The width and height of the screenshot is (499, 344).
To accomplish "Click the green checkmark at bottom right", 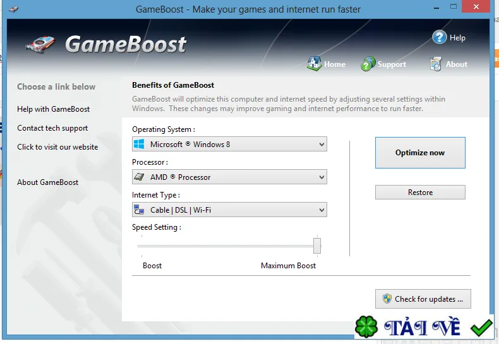I will pyautogui.click(x=481, y=328).
